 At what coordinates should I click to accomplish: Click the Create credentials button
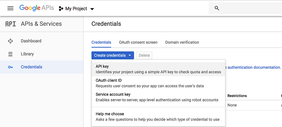coord(113,55)
